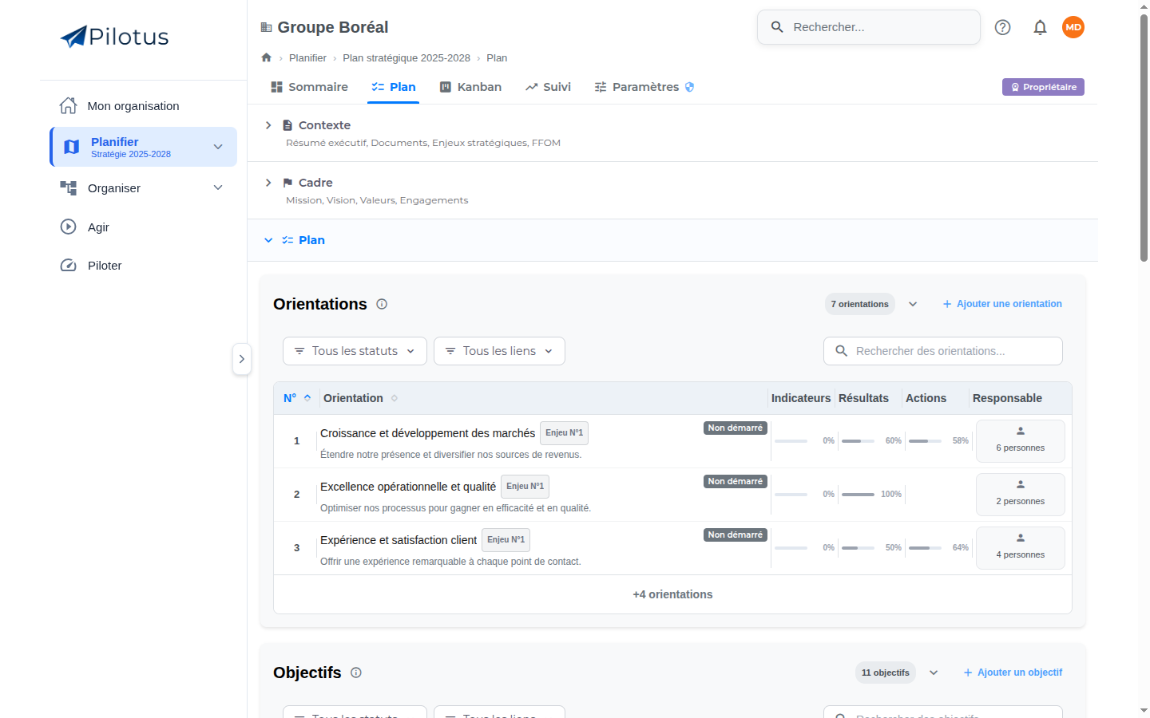Open Expérience et satisfaction client orientation
This screenshot has height=718, width=1150.
point(399,540)
